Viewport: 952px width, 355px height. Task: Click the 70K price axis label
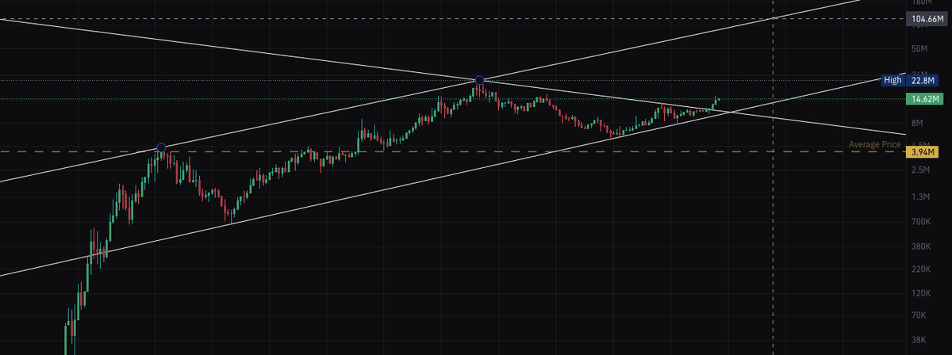919,315
